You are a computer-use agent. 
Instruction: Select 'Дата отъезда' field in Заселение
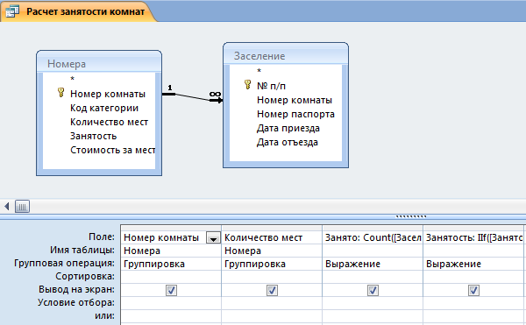pyautogui.click(x=288, y=143)
